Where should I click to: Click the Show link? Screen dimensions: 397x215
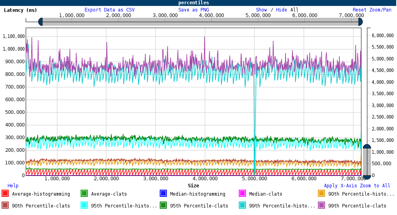[x=261, y=10]
